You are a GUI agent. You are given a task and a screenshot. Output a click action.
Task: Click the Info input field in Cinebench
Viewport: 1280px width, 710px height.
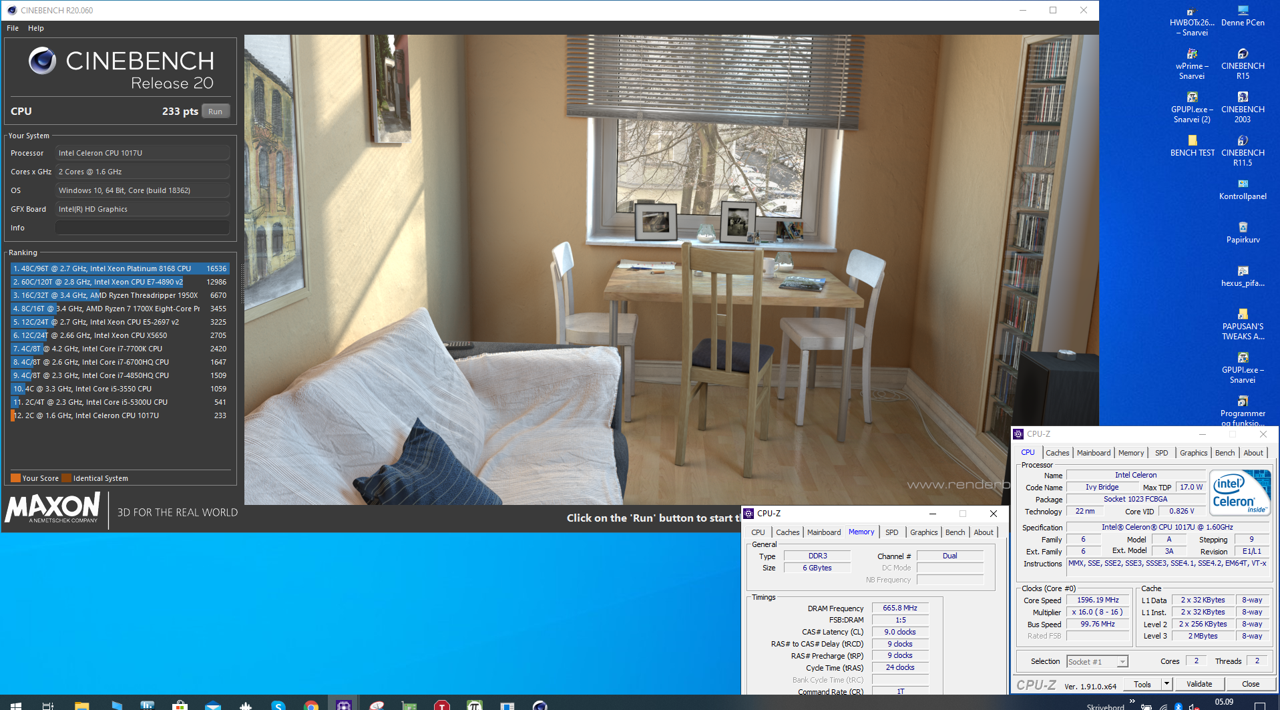point(142,228)
